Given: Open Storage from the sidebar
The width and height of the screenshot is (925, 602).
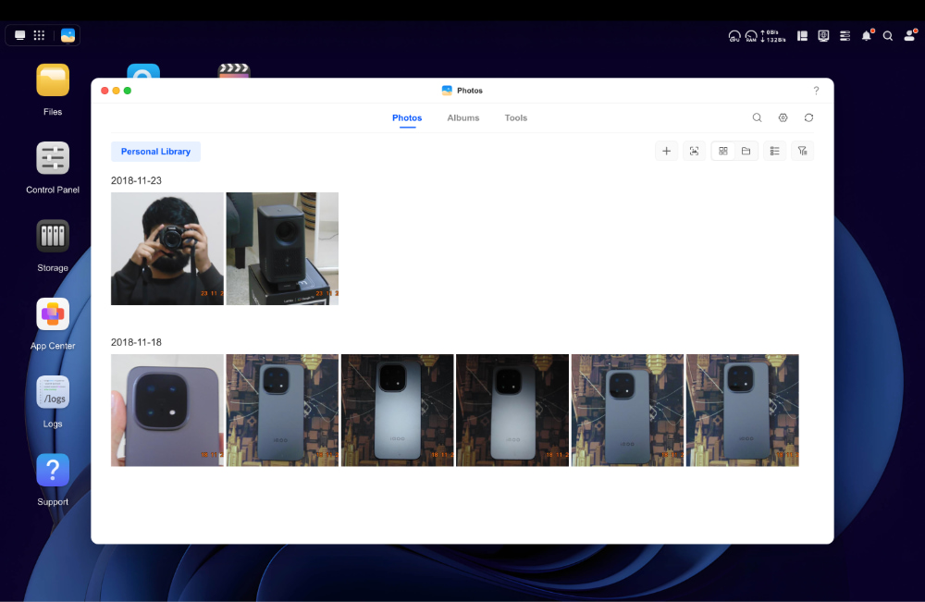Looking at the screenshot, I should [x=53, y=238].
